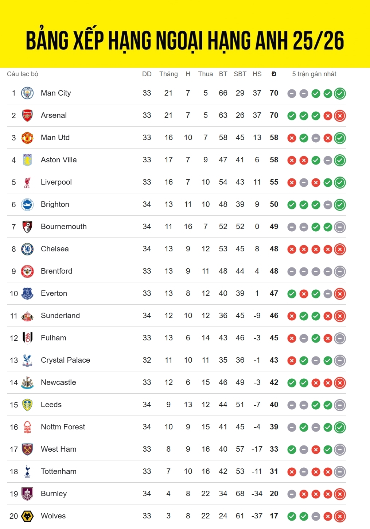
Task: Click Sunderland's 46 points value
Action: pos(274,316)
